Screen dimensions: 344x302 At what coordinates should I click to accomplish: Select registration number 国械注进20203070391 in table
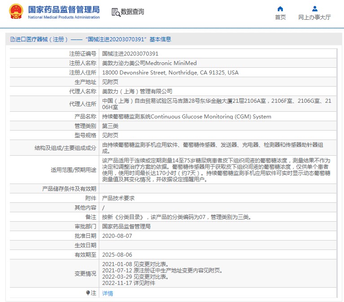pyautogui.click(x=130, y=53)
